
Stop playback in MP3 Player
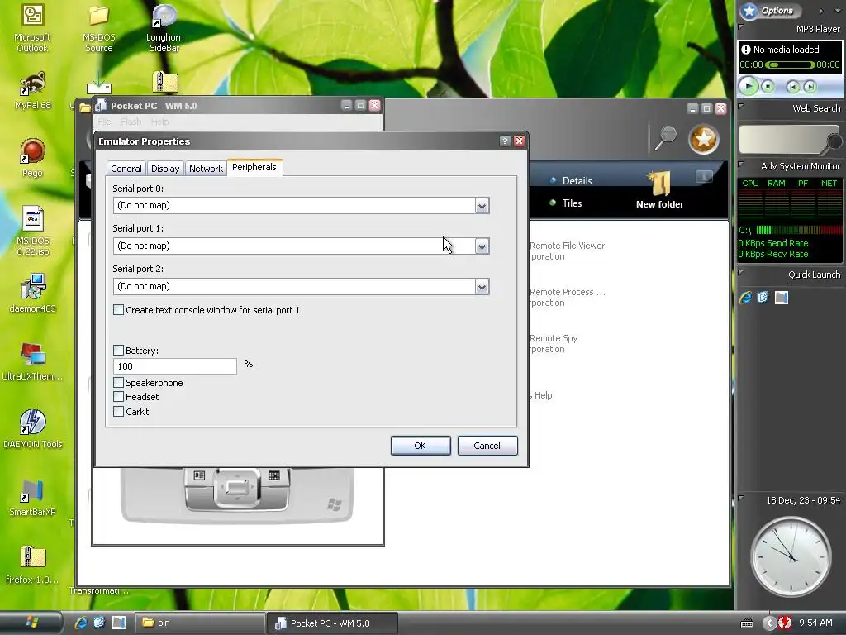[x=768, y=86]
